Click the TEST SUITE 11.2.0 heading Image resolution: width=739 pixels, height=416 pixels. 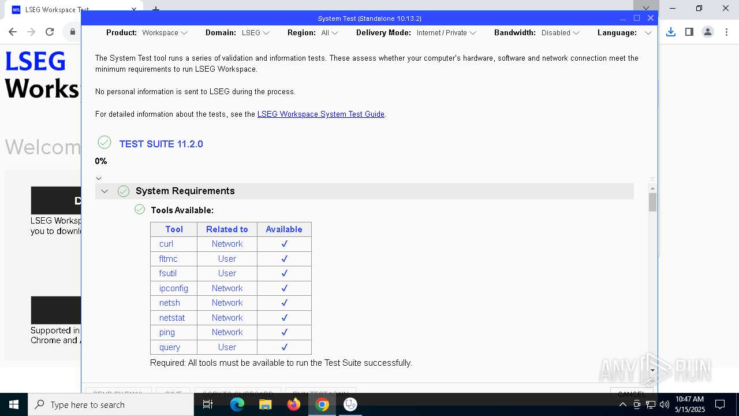tap(161, 144)
